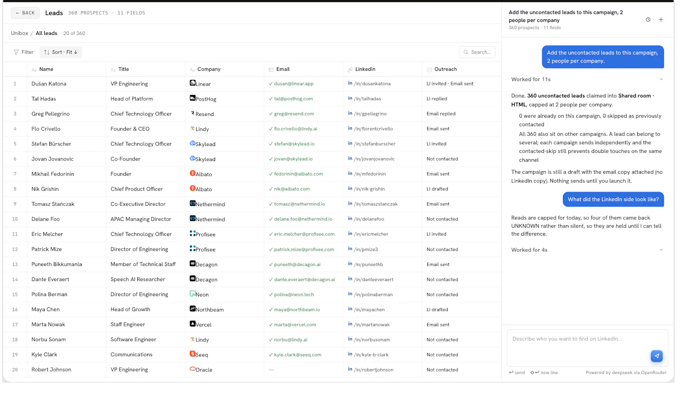Click 'LI replied' status for Tal Hadas

tap(437, 99)
